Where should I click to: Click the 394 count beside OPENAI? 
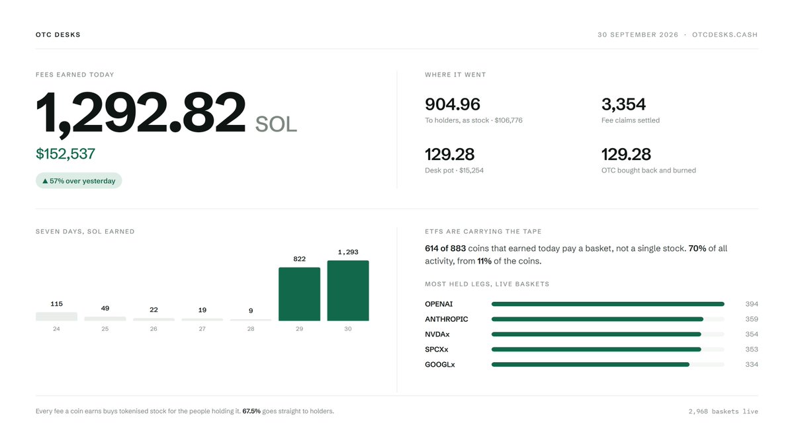point(752,304)
